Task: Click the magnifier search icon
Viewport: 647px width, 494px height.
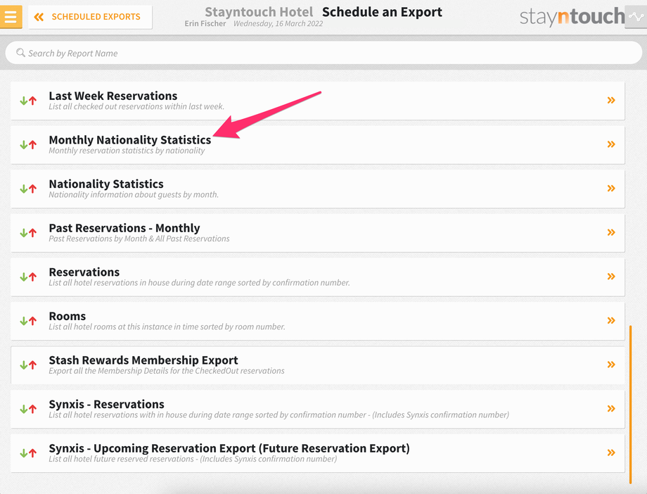Action: (x=20, y=53)
